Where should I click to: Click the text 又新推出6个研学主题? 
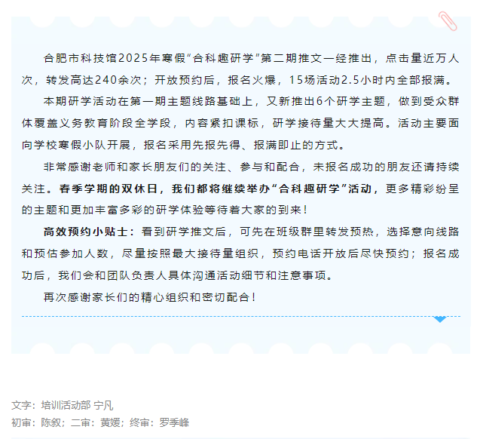(326, 101)
